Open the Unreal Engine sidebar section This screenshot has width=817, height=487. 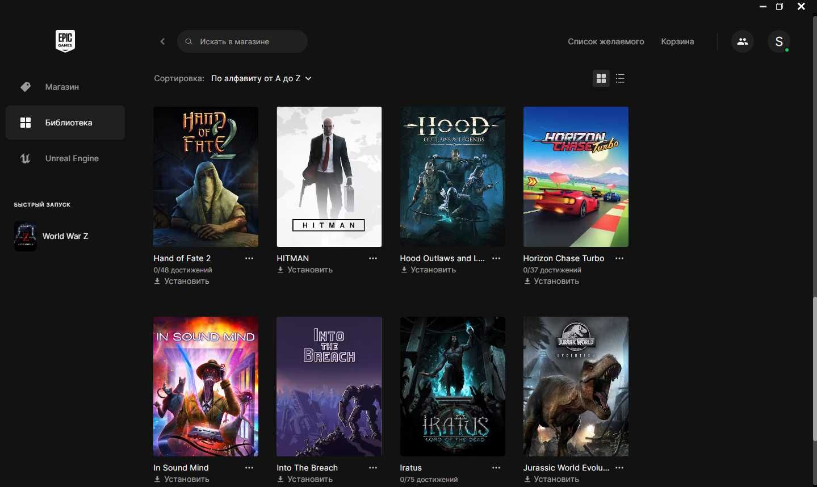click(65, 158)
